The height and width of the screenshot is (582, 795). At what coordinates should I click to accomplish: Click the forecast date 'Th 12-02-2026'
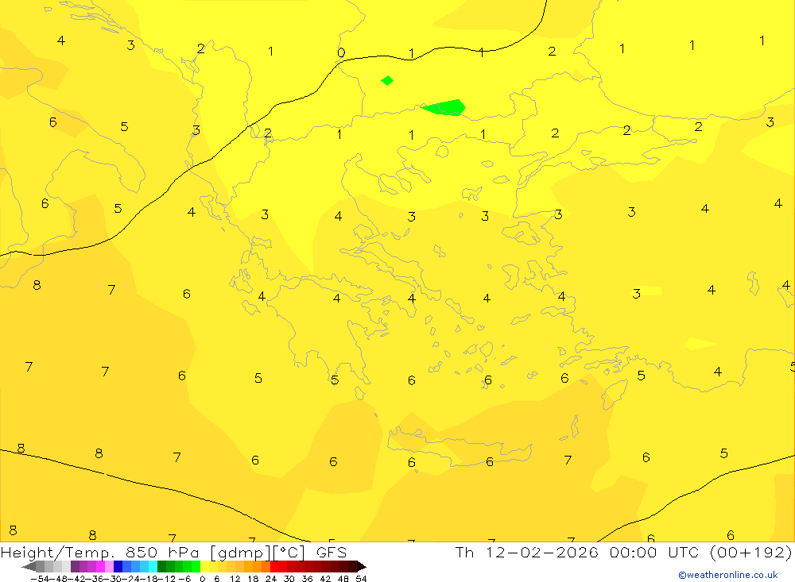pyautogui.click(x=527, y=552)
